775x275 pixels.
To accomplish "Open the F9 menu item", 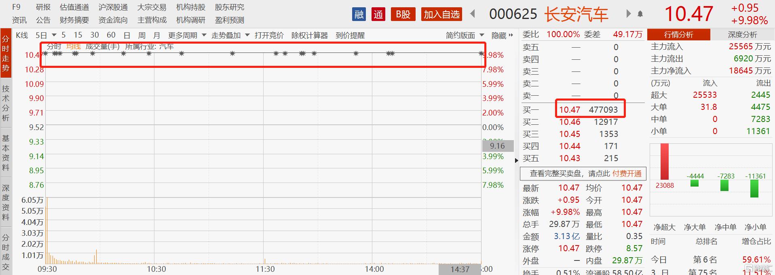I will (16, 7).
